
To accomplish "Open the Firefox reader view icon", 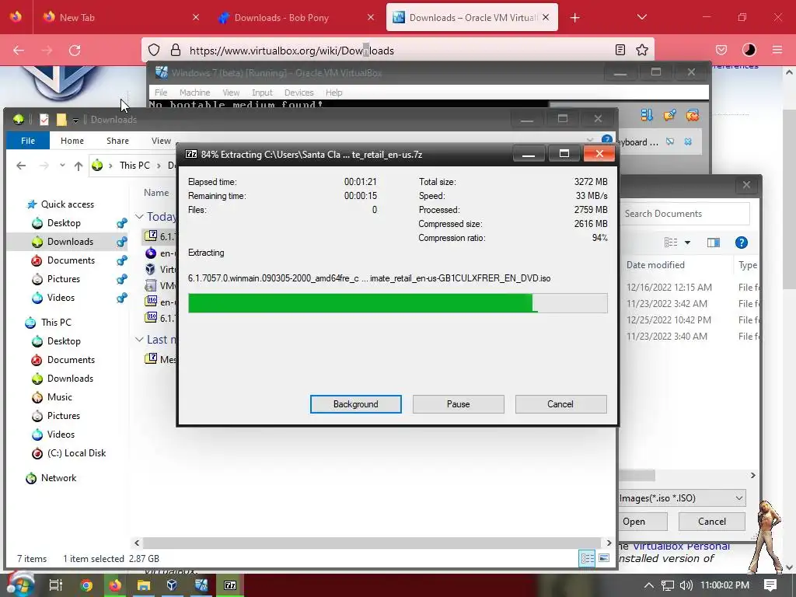I will (620, 50).
